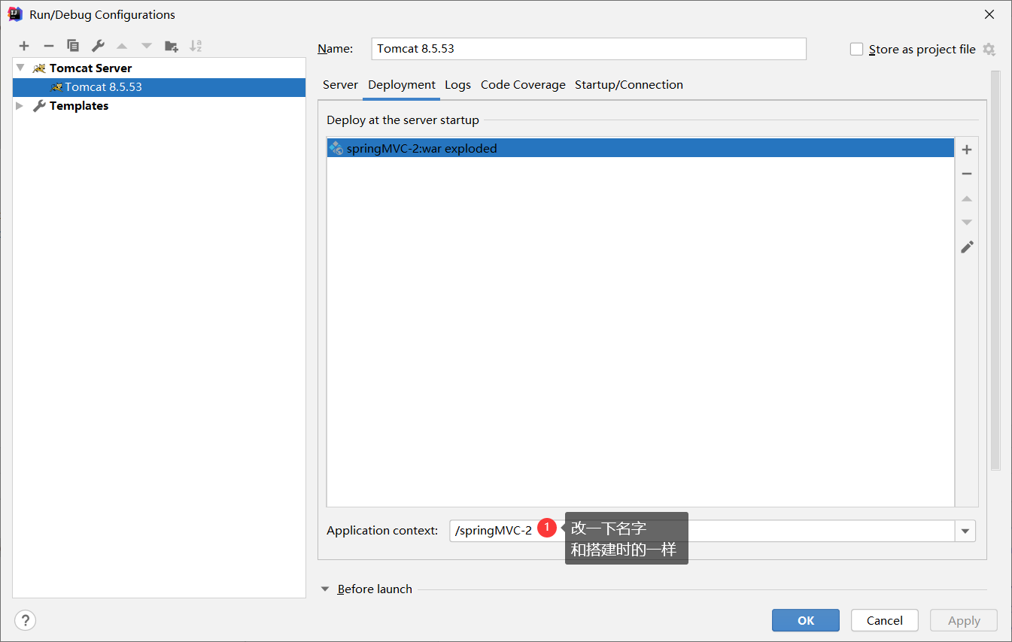Image resolution: width=1012 pixels, height=642 pixels.
Task: Select Tomcat Server group in tree
Action: tap(159, 68)
